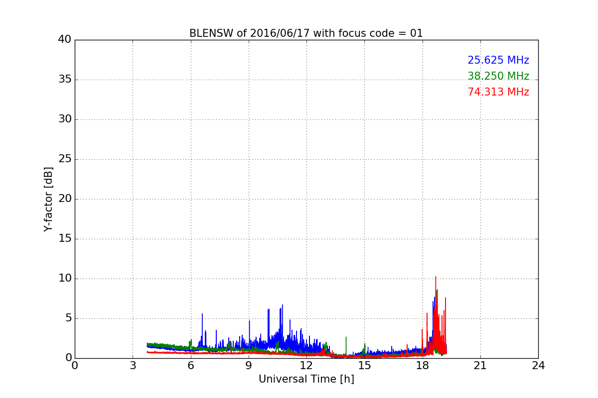
Task: Click the x-axis tick label 21
Action: pos(480,366)
